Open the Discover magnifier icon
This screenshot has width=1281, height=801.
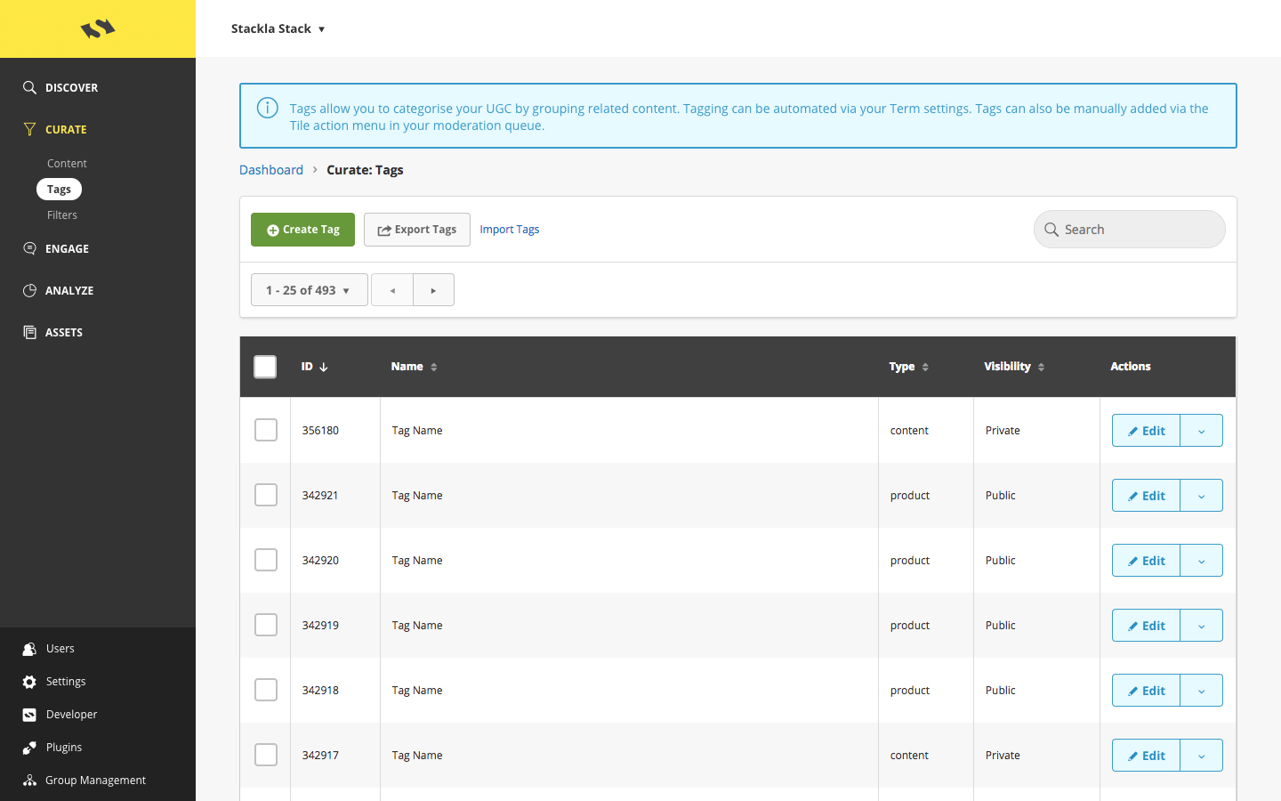click(x=29, y=87)
